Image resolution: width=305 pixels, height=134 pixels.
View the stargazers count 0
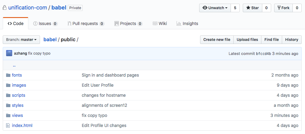(267, 8)
